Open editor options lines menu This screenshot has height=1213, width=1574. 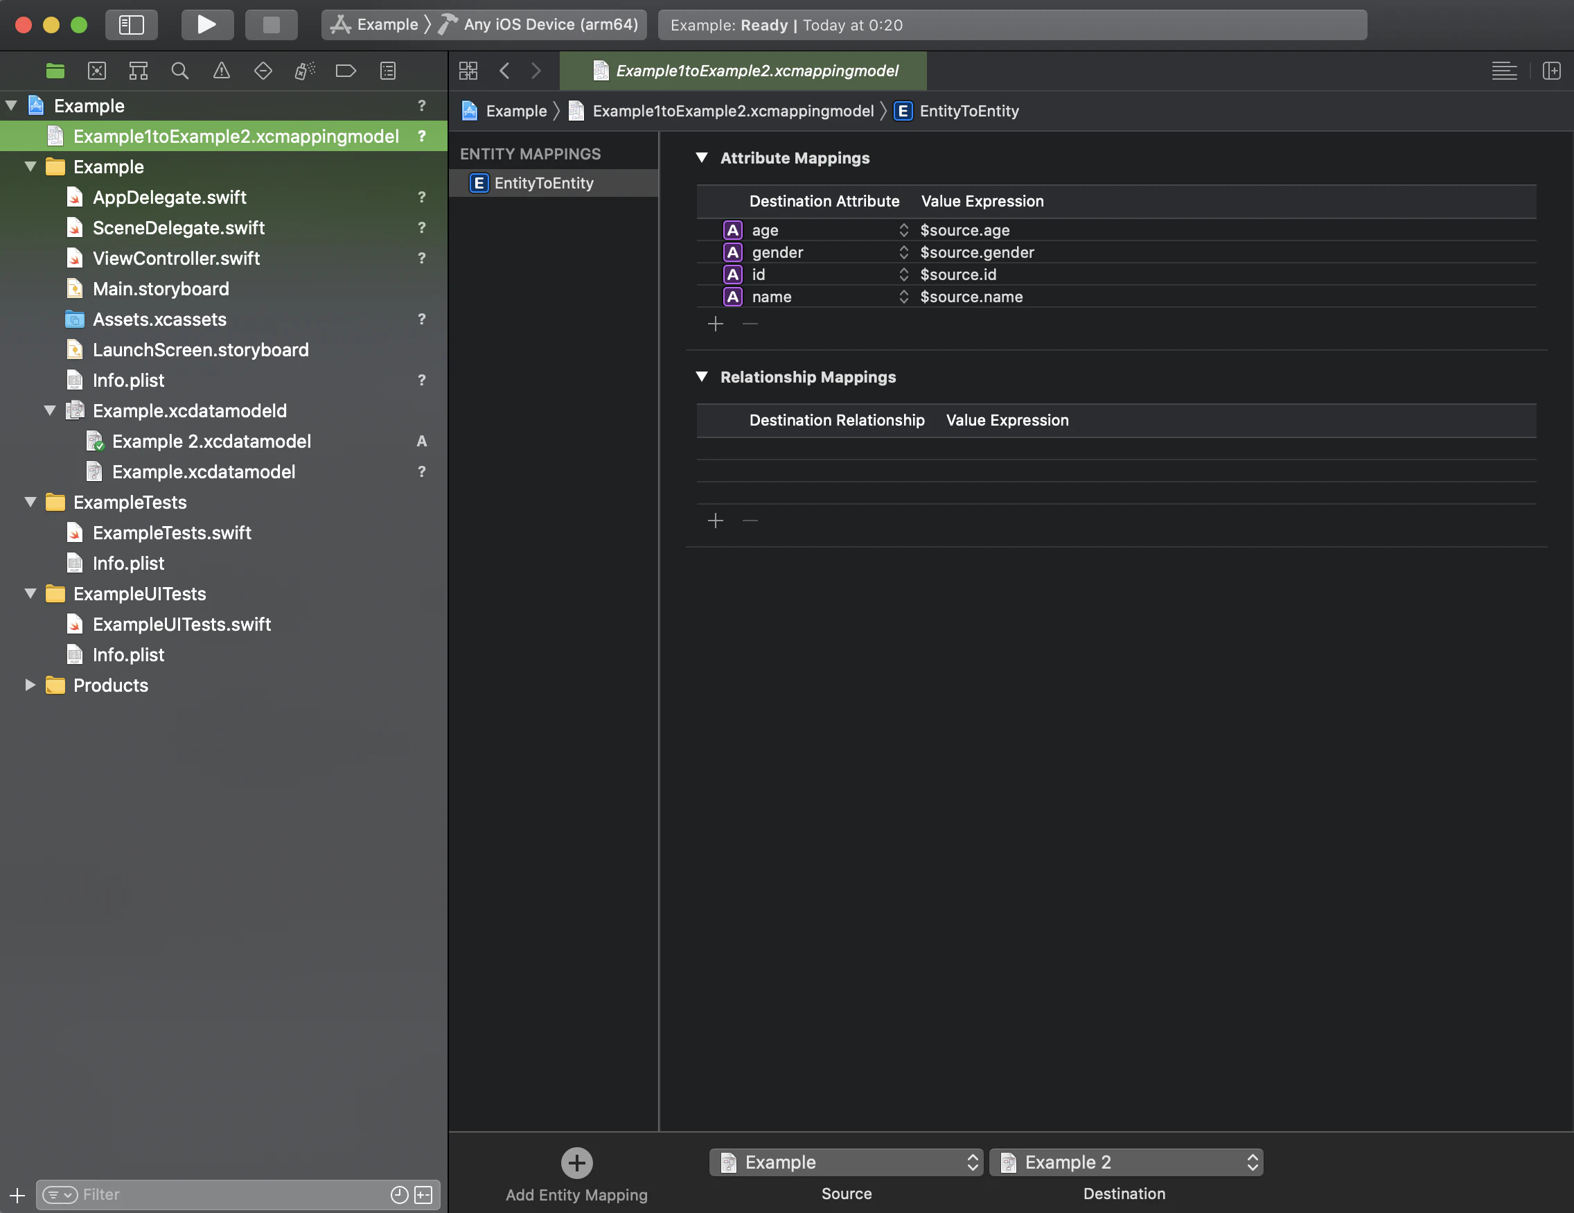[x=1504, y=71]
